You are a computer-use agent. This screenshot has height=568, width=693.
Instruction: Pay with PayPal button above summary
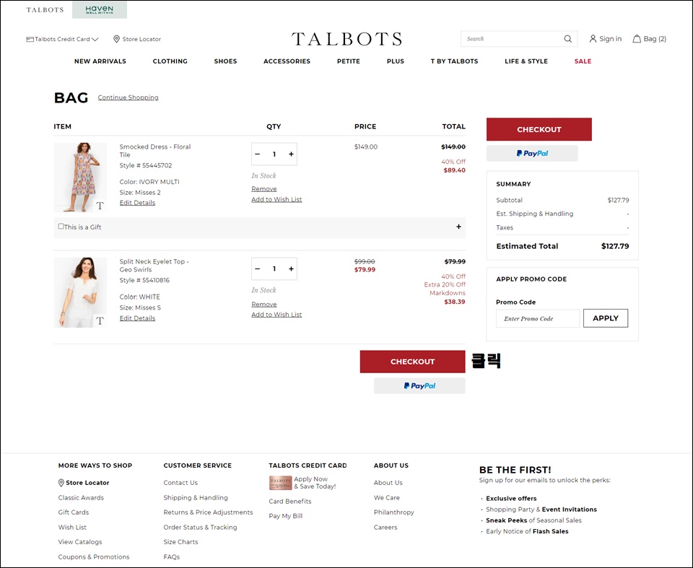(x=532, y=154)
